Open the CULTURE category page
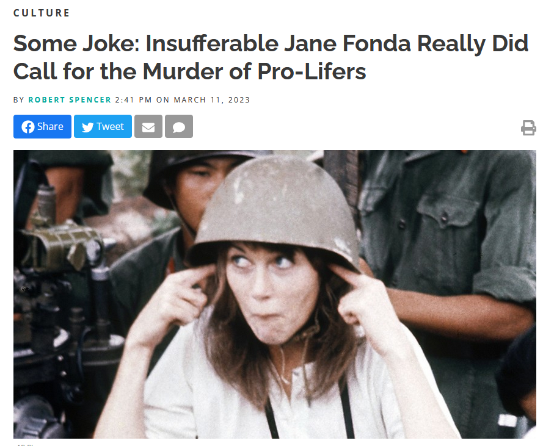The height and width of the screenshot is (446, 543). (x=42, y=13)
